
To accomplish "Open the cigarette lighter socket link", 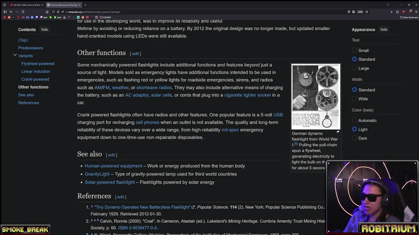I will [247, 95].
